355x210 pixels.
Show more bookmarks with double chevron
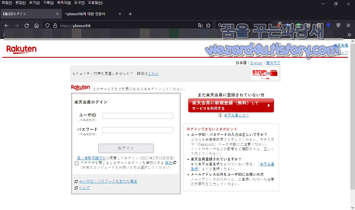click(x=349, y=35)
